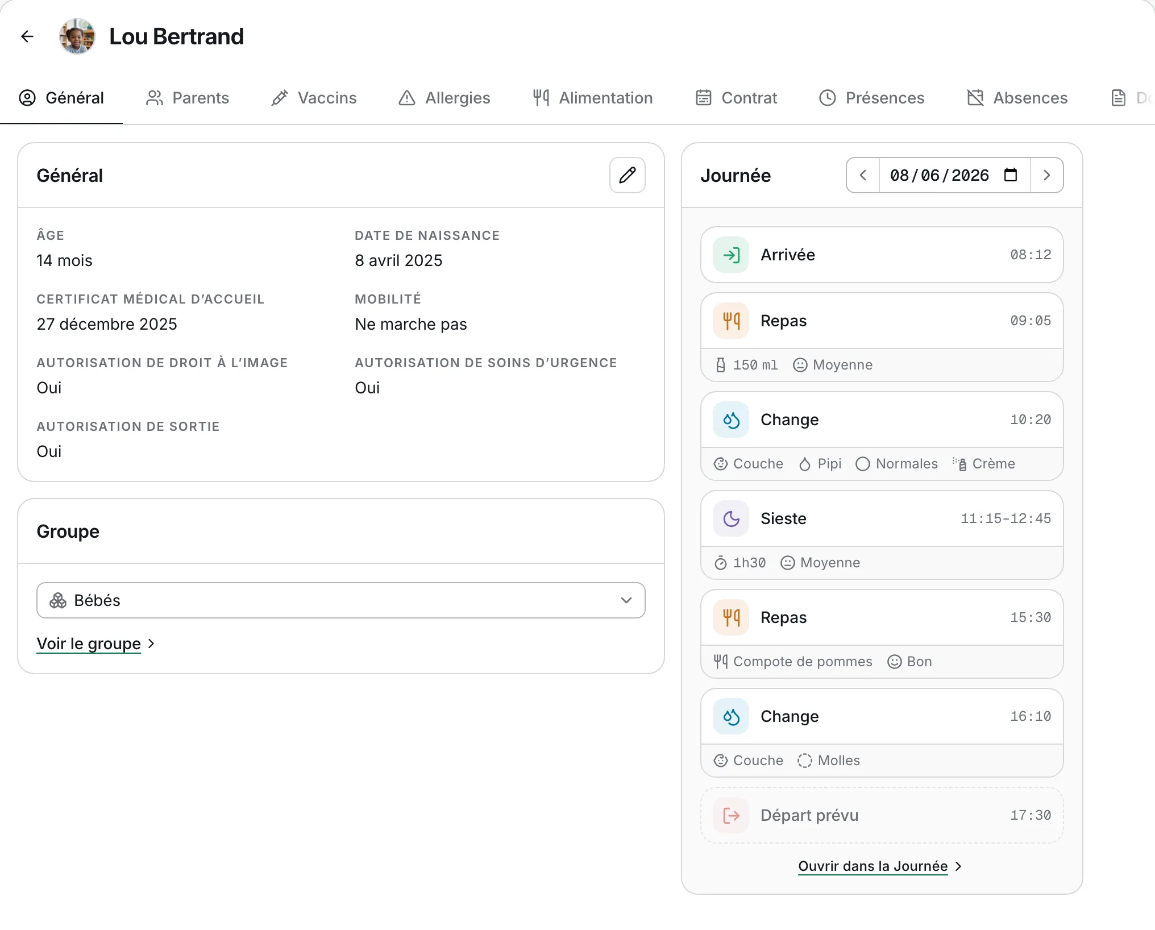The height and width of the screenshot is (930, 1155).
Task: Click the bottle icon next to 150 ml
Action: (x=721, y=365)
